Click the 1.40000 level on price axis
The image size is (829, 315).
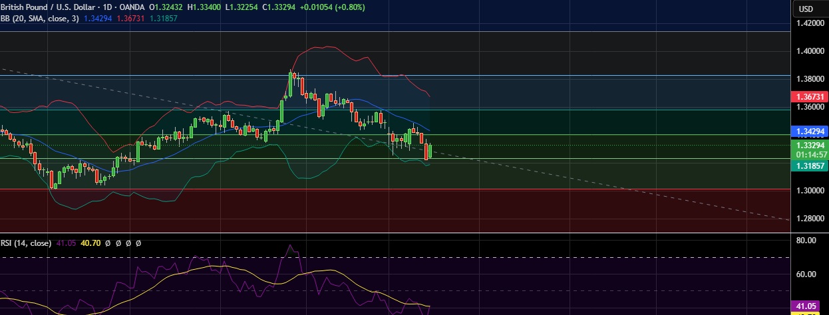click(x=810, y=51)
